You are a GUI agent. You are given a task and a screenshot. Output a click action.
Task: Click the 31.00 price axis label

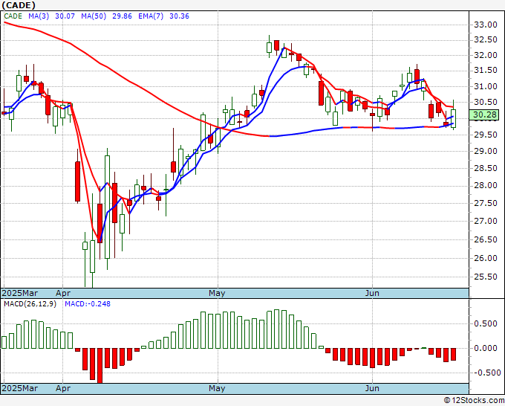[486, 87]
